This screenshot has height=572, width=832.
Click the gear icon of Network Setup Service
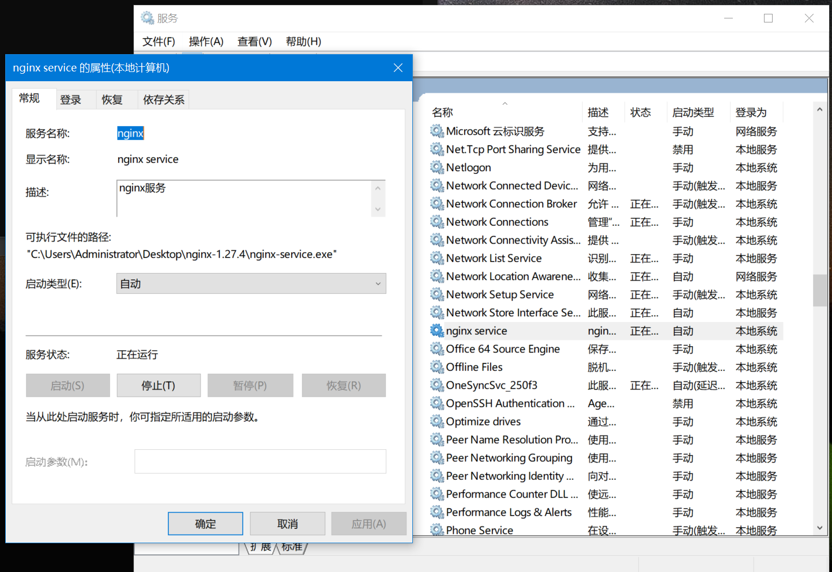coord(437,294)
